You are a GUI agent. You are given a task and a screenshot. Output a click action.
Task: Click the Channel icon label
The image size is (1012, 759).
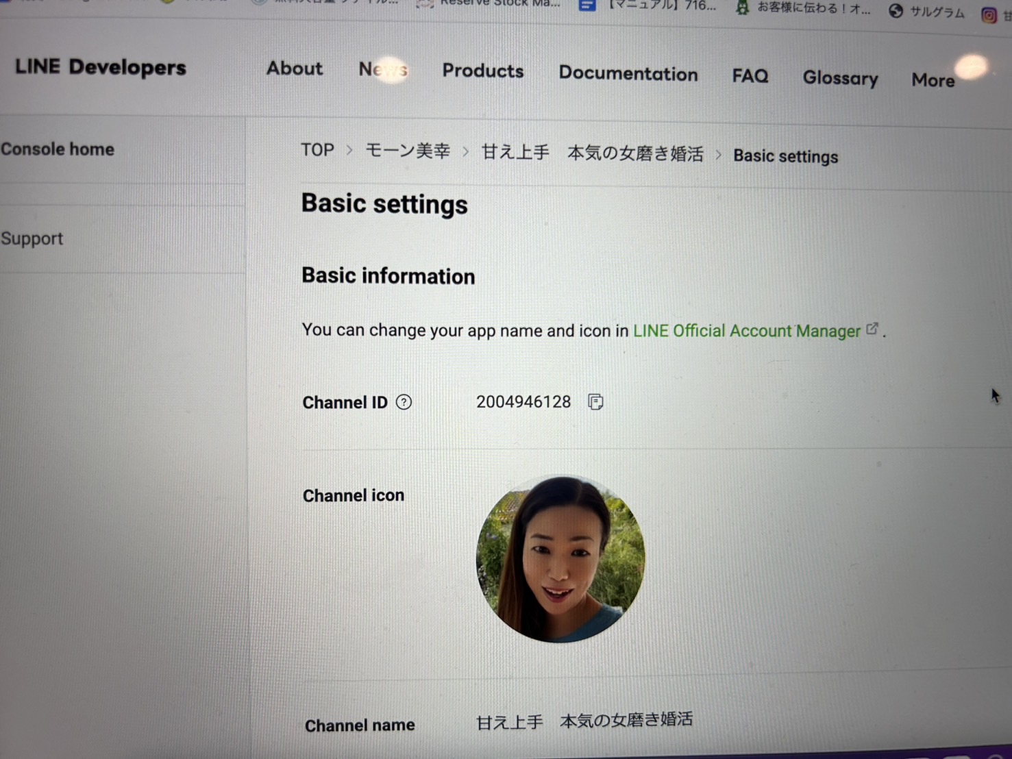tap(354, 495)
